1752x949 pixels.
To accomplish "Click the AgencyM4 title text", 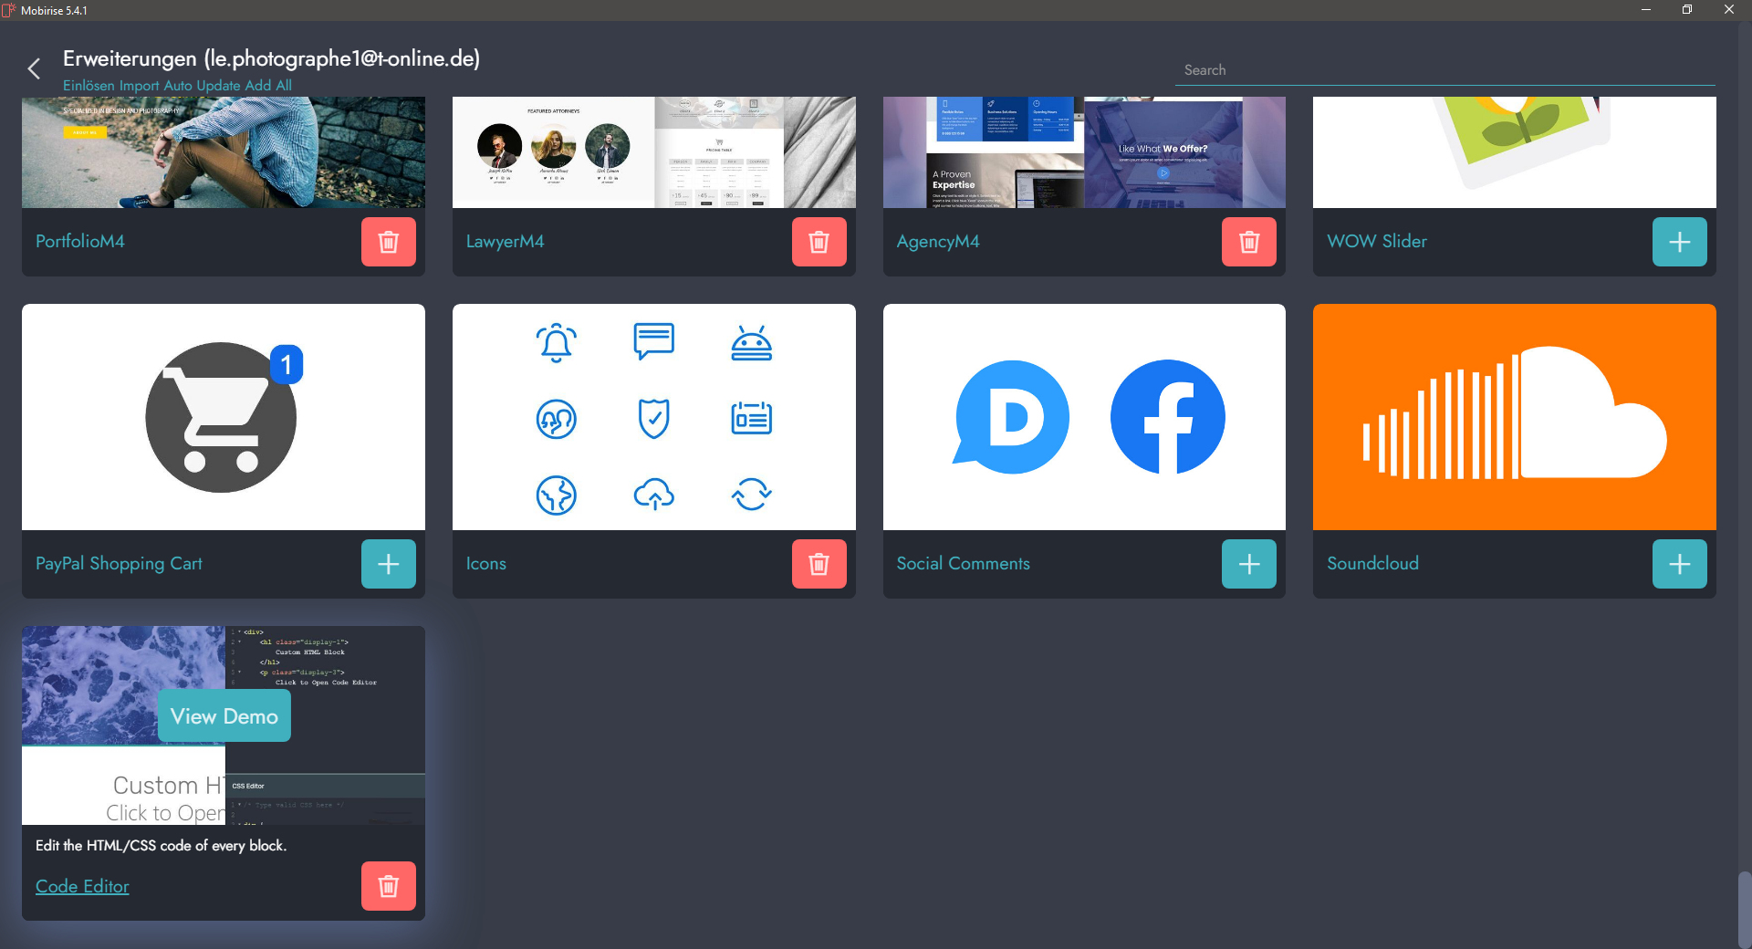I will tap(938, 242).
